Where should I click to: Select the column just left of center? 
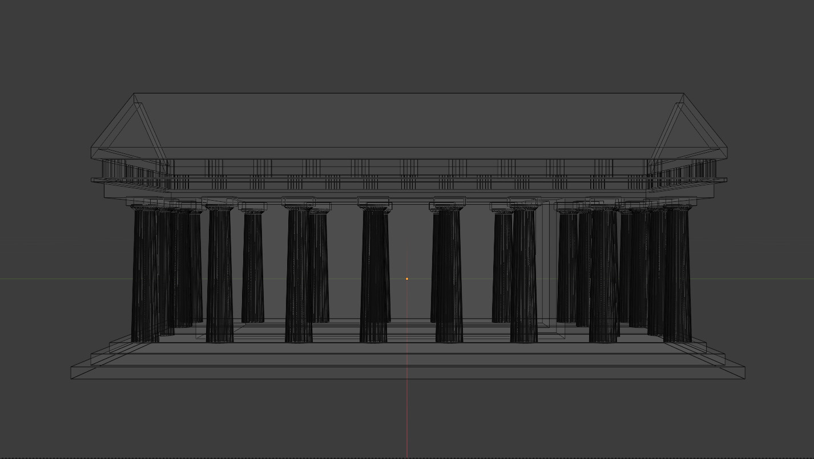click(297, 268)
